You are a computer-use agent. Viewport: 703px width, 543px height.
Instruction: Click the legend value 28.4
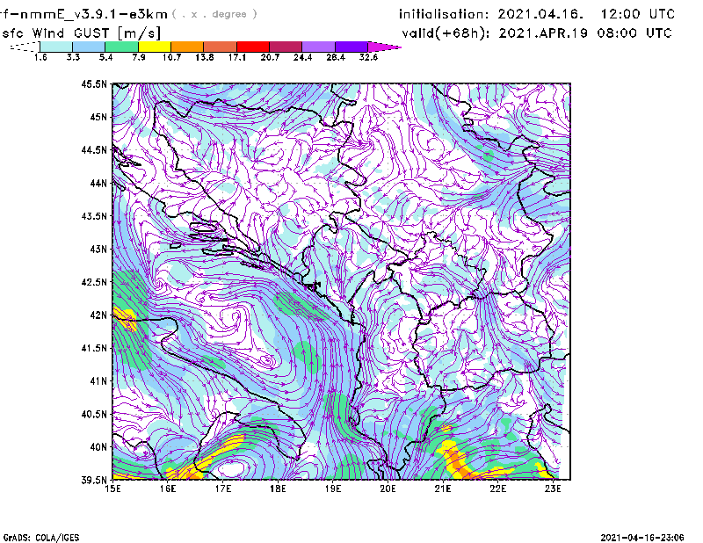click(336, 57)
